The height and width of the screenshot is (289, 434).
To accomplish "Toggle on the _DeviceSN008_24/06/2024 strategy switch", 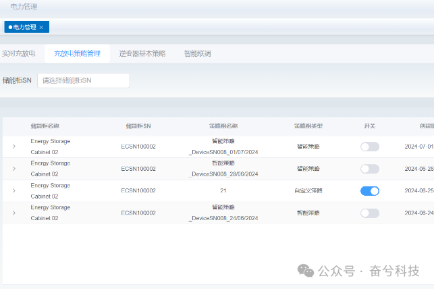I will [369, 213].
